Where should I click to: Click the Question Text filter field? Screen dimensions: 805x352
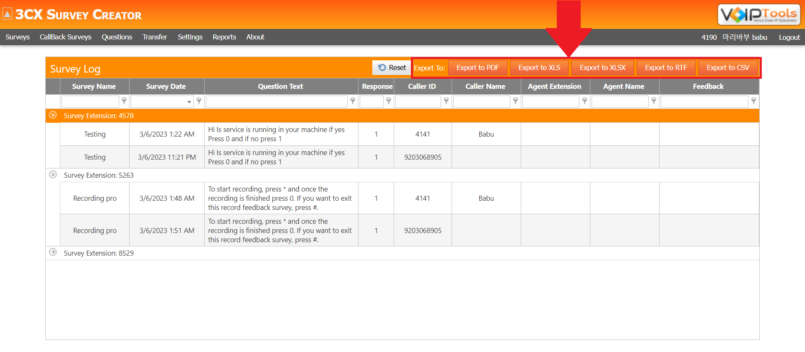(276, 101)
